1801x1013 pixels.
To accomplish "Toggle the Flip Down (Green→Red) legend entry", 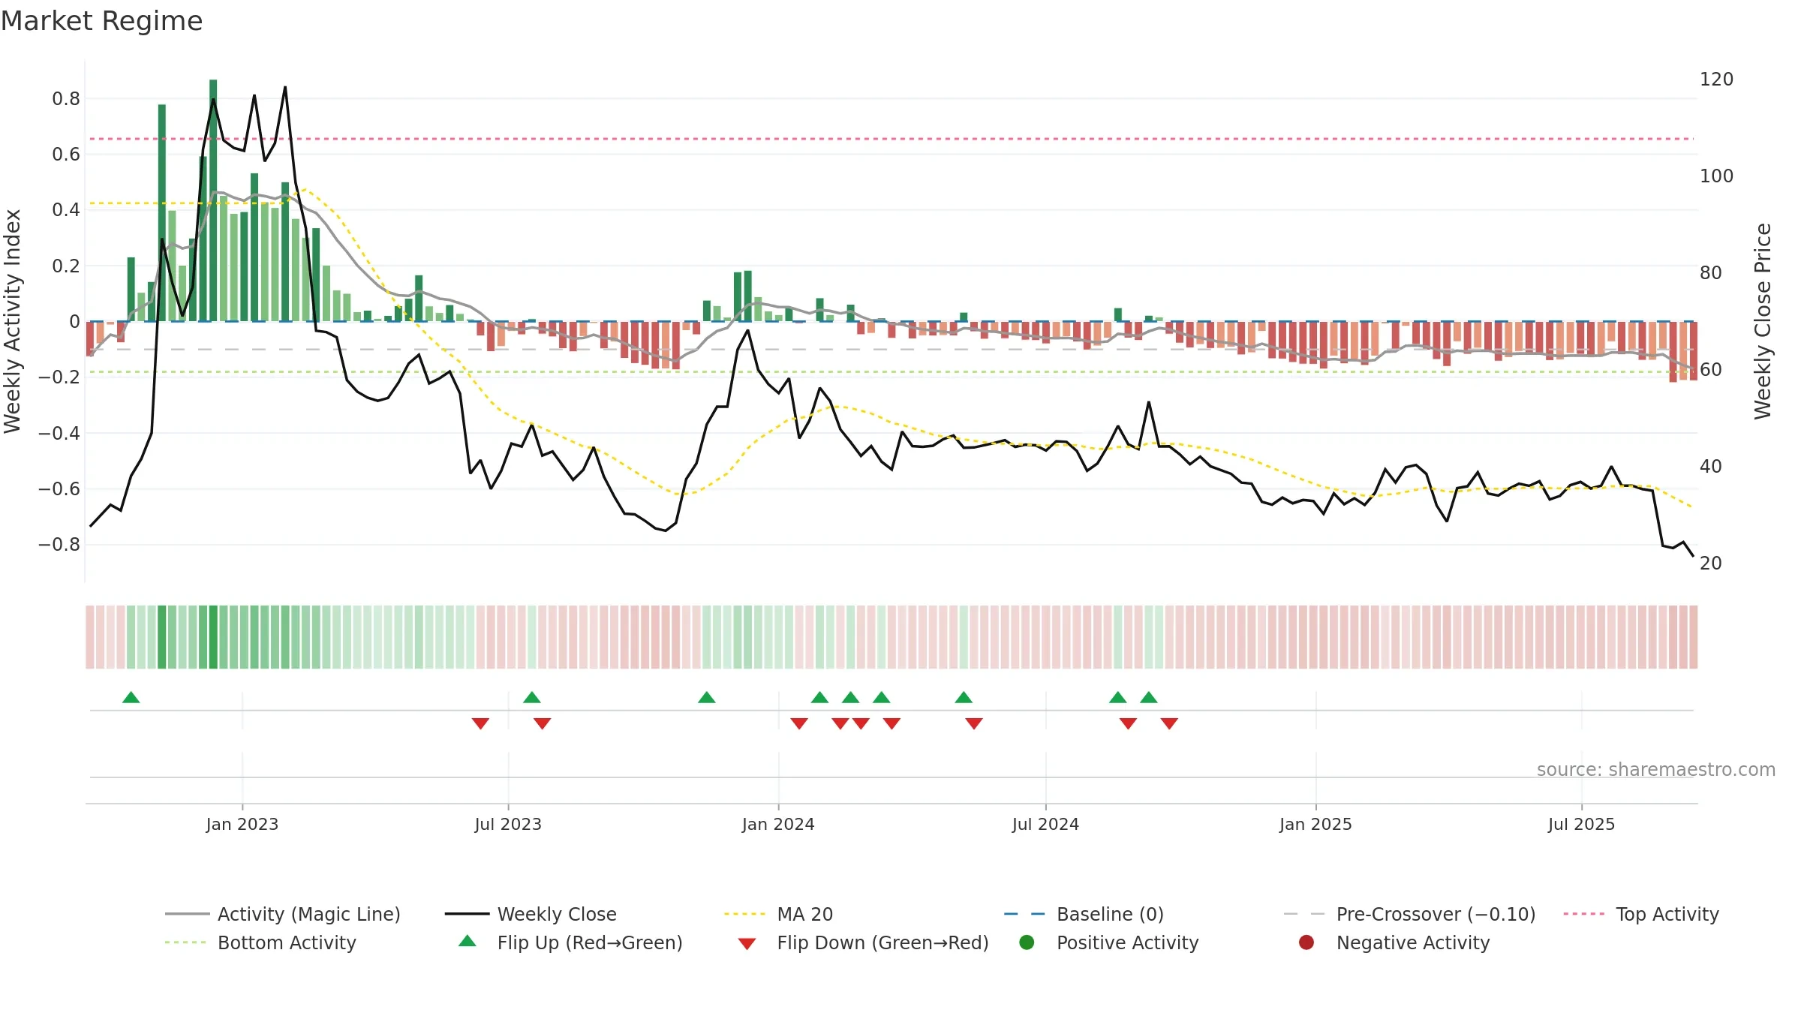I will click(x=863, y=942).
